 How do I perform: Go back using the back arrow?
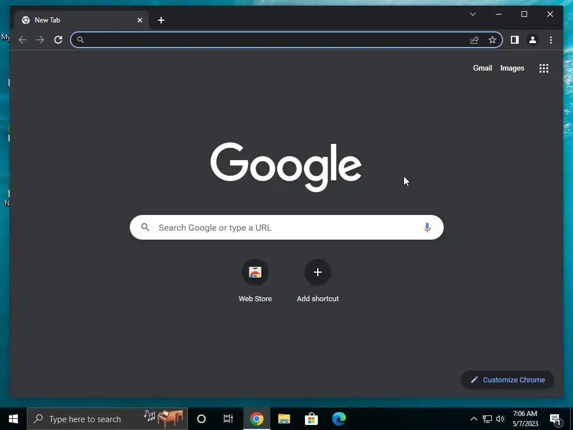click(x=22, y=40)
